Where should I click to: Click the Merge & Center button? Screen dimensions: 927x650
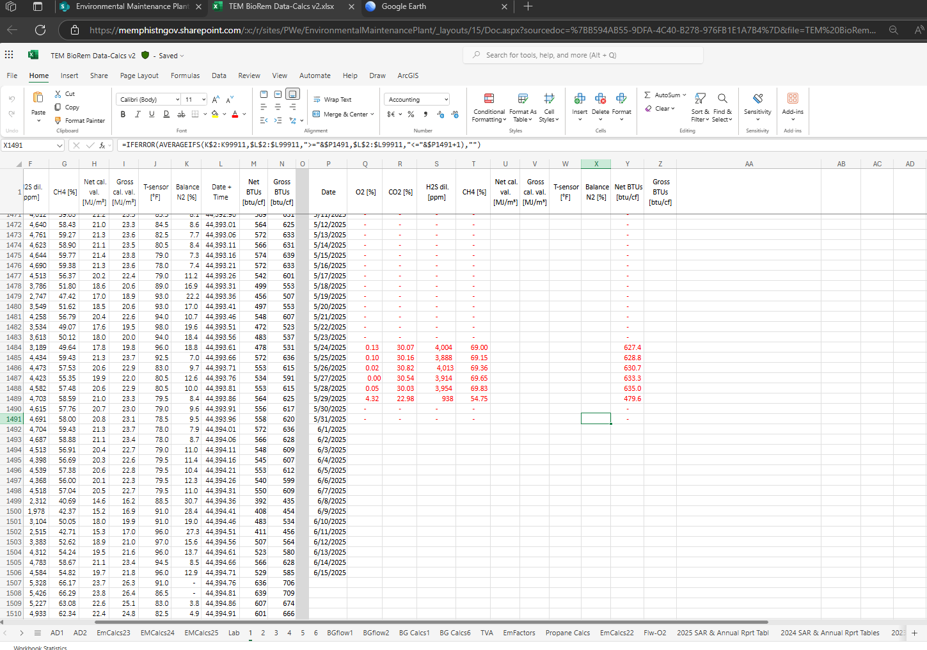341,115
